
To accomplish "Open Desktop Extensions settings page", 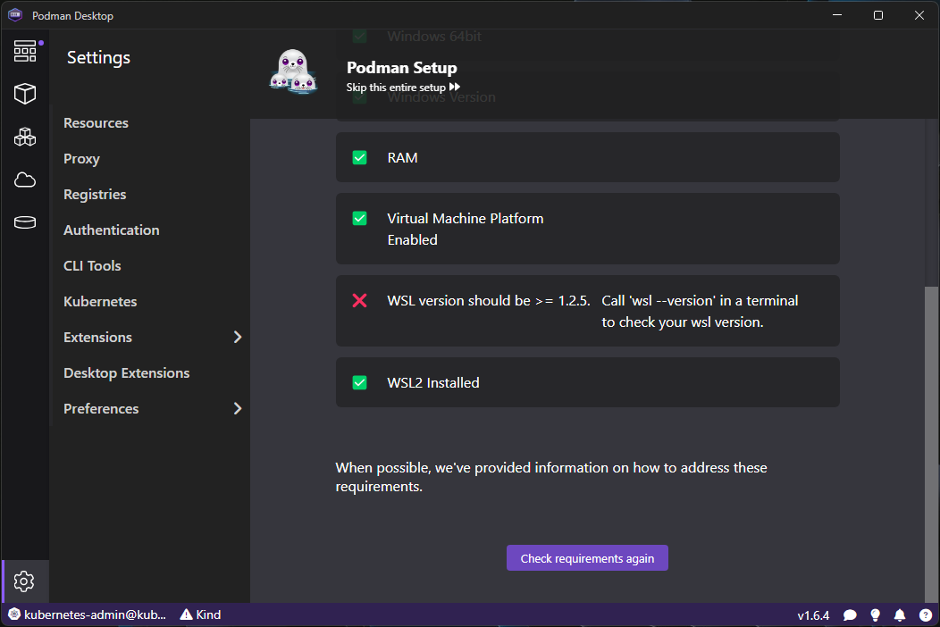I will [x=127, y=372].
